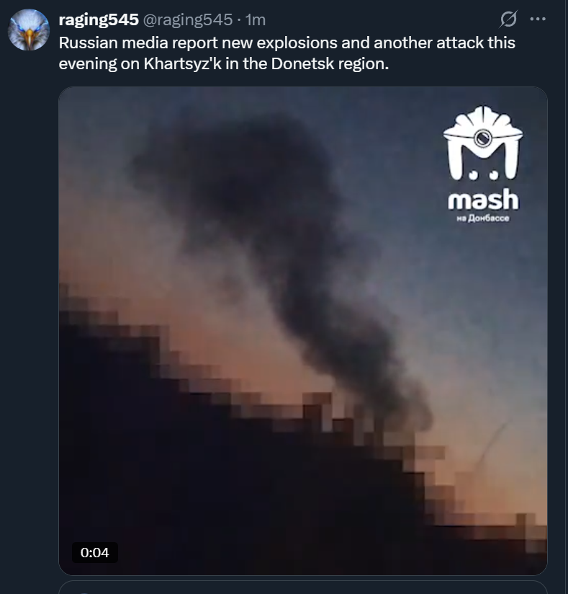The width and height of the screenshot is (568, 594).
Task: Play the smoke plume video
Action: coord(303,331)
